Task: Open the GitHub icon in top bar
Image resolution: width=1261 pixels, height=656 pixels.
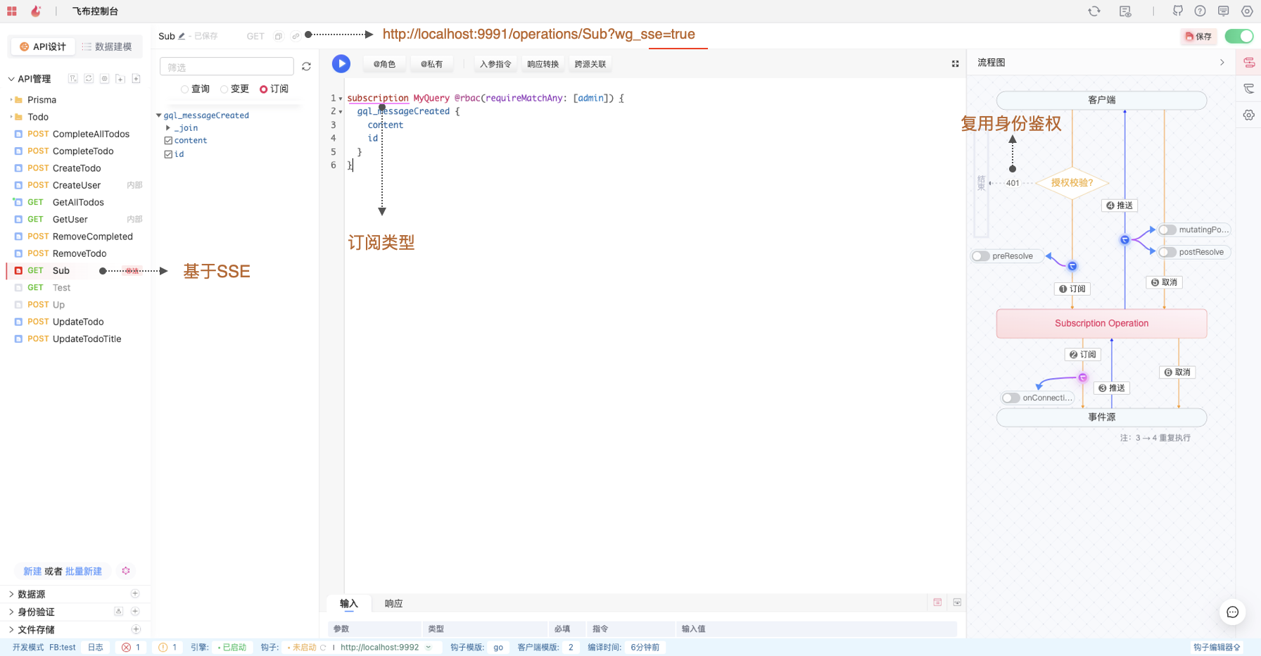Action: click(x=1177, y=11)
